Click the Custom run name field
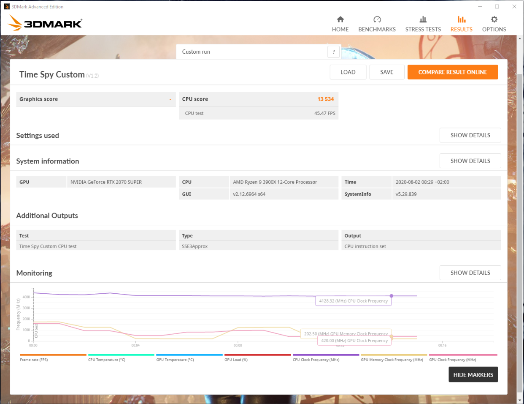 pyautogui.click(x=252, y=52)
